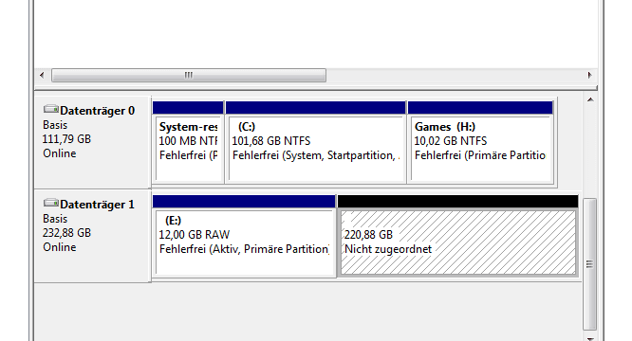Click the '10,02 GB NTFS' text
632x341 pixels.
[x=451, y=141]
